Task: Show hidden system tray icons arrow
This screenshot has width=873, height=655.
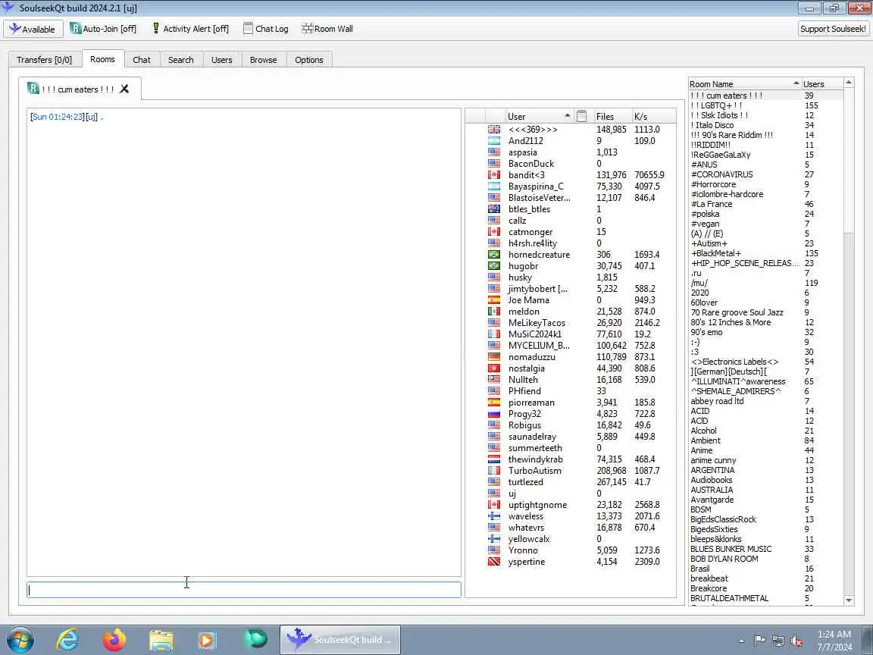Action: pyautogui.click(x=742, y=641)
